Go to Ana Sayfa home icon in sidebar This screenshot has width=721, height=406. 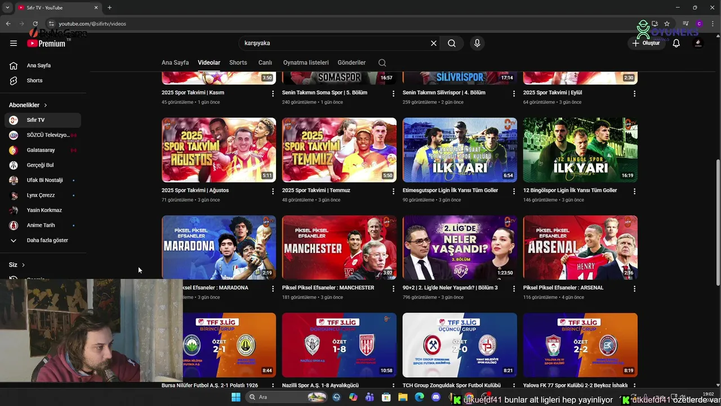(x=14, y=65)
